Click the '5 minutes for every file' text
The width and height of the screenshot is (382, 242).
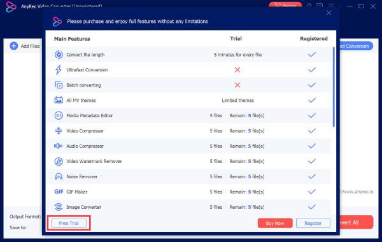tap(237, 55)
